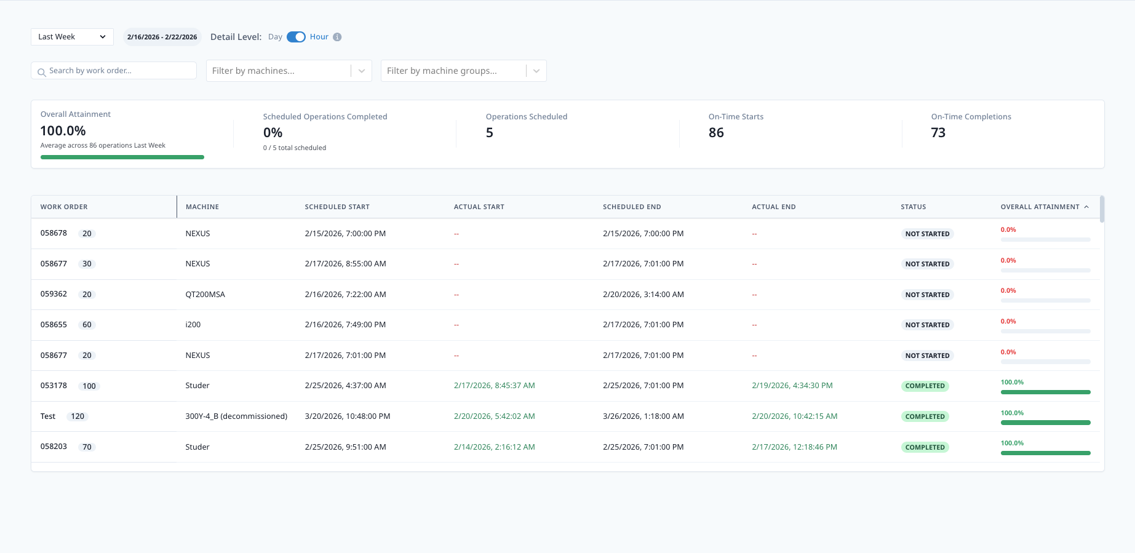The width and height of the screenshot is (1135, 553).
Task: Sort by Status column header
Action: tap(914, 207)
